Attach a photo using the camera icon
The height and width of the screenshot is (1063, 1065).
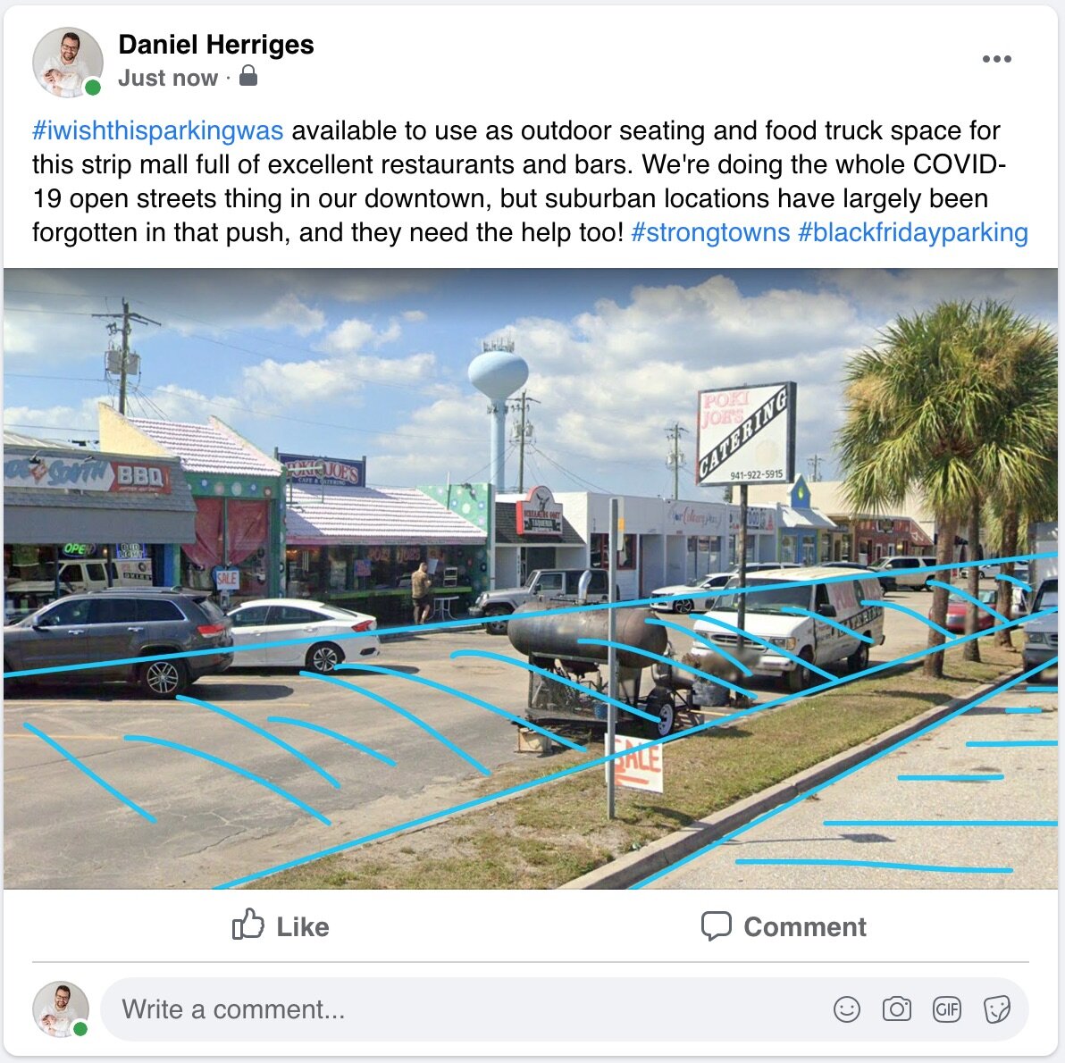pos(896,1009)
